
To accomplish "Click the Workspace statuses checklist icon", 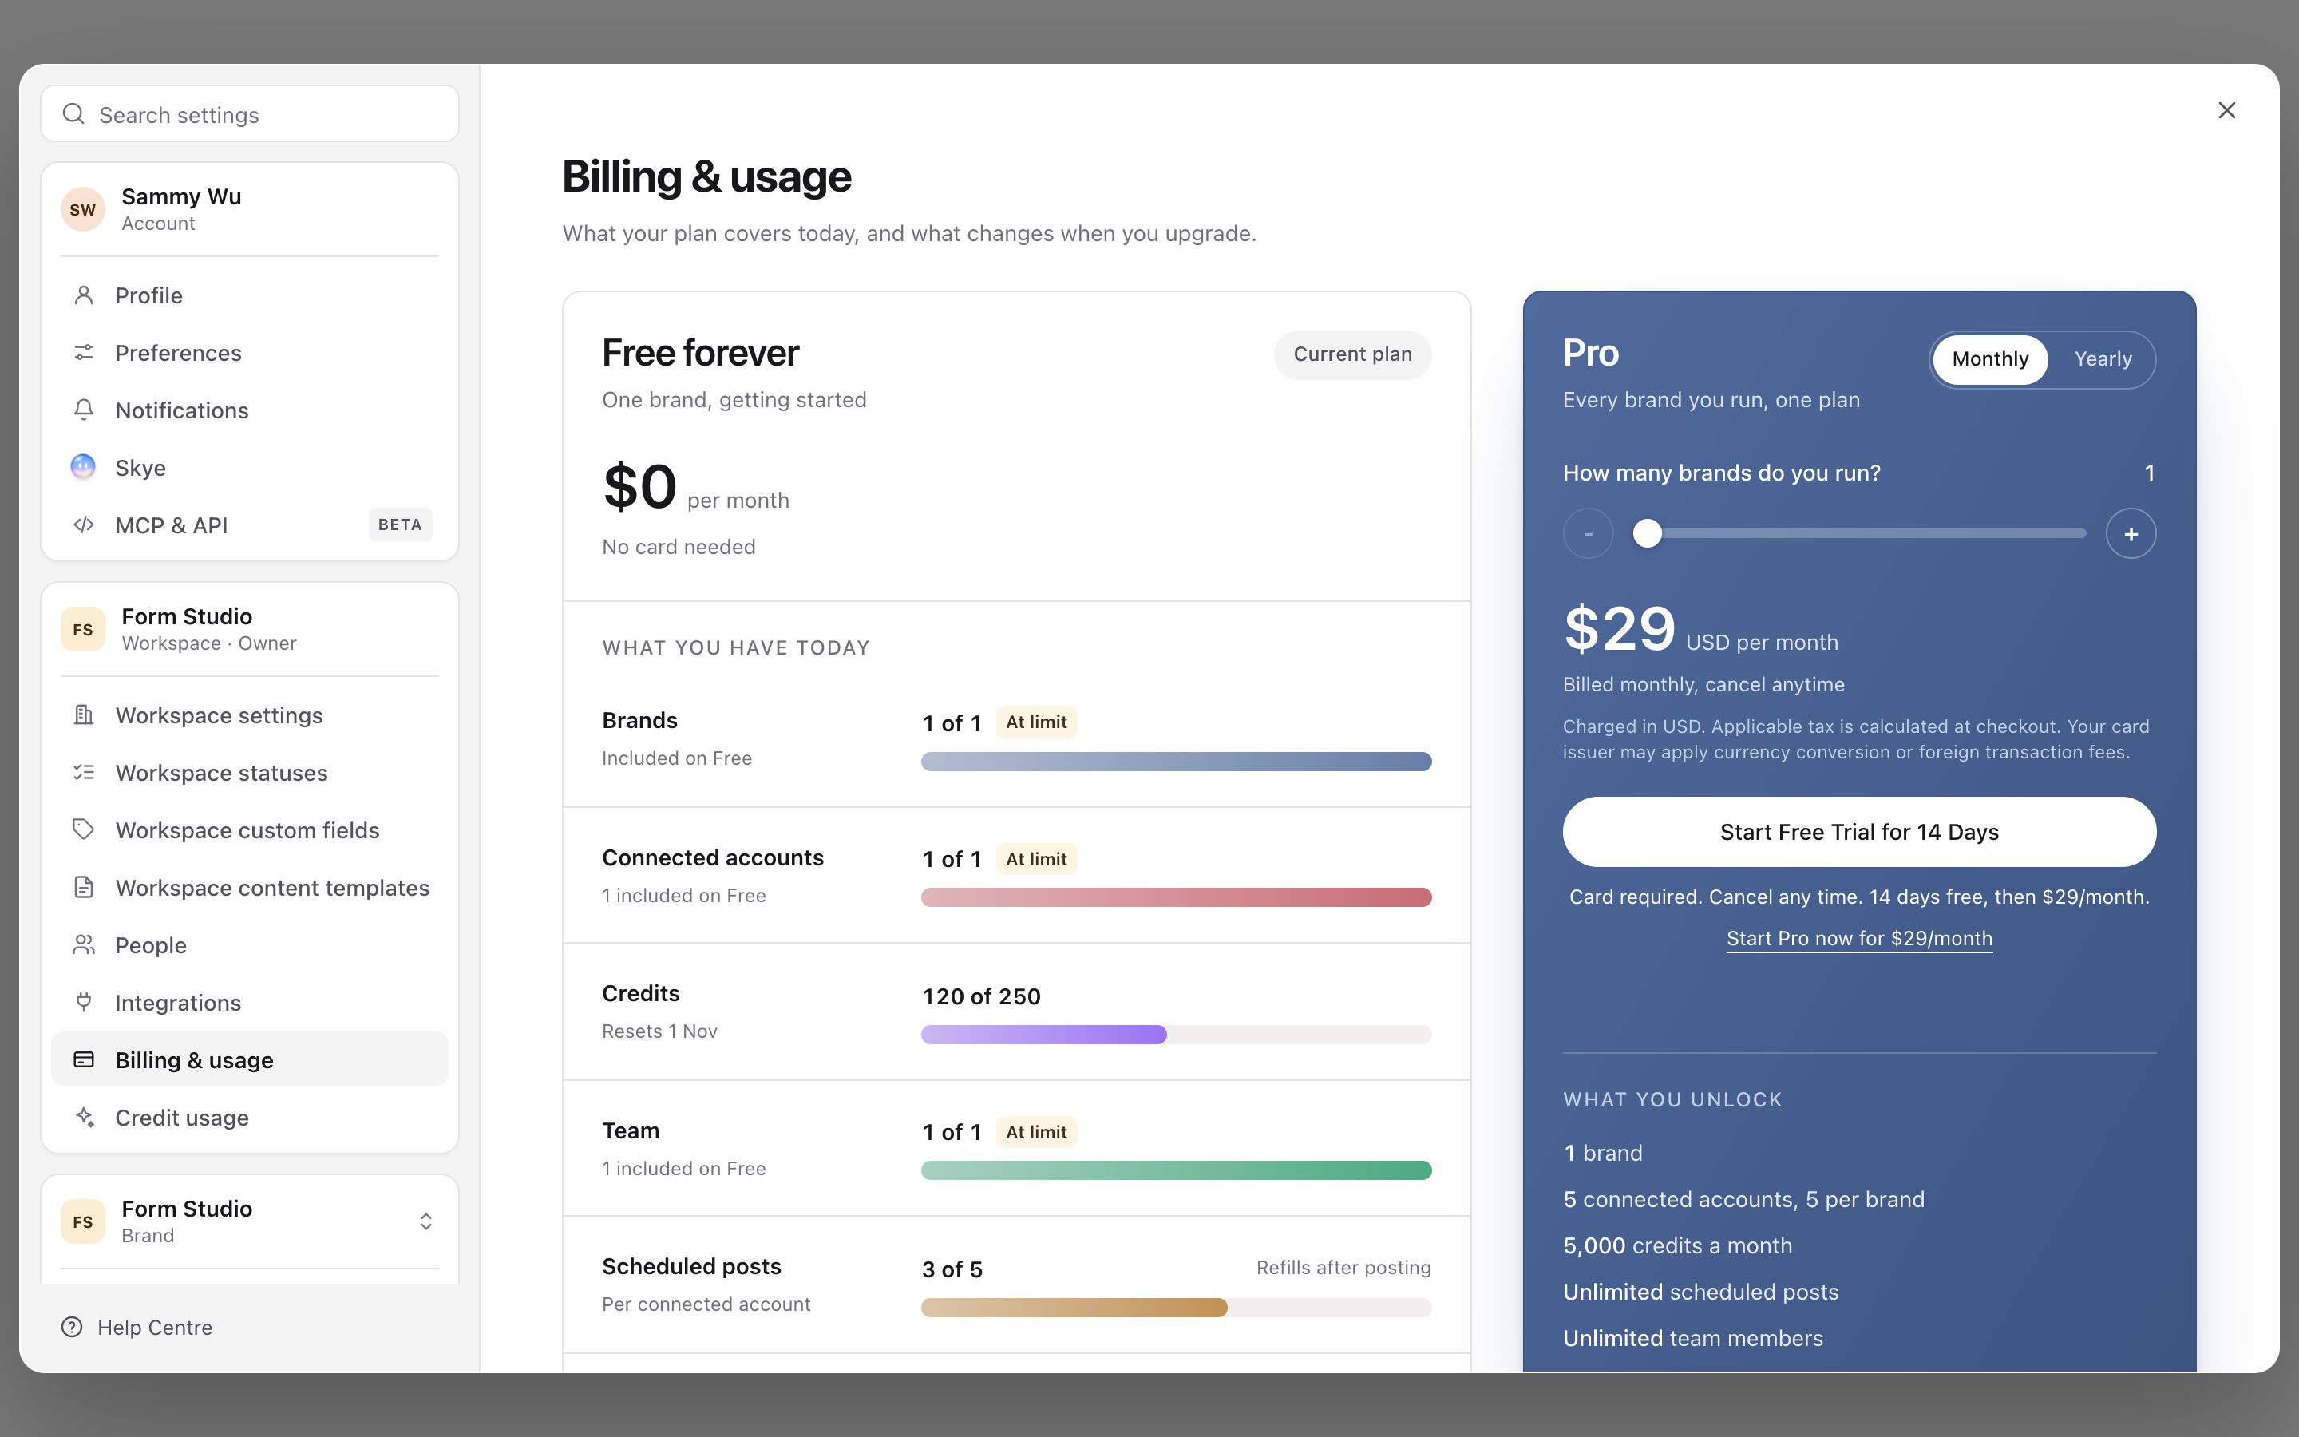I will point(84,773).
